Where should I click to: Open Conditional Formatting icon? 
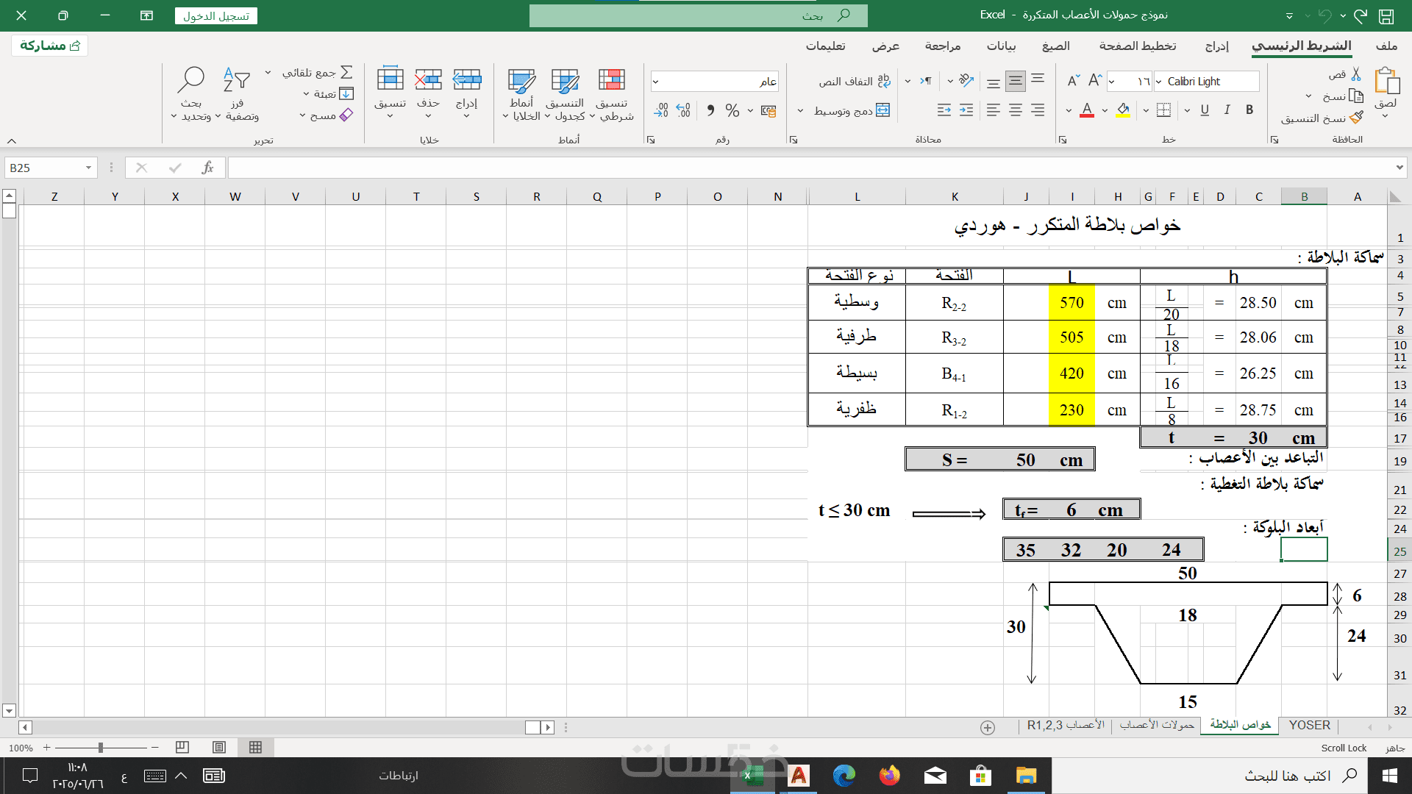[611, 81]
